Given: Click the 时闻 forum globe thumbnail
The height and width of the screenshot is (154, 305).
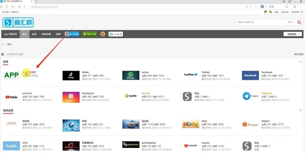Looking at the screenshot, I should tap(71, 125).
